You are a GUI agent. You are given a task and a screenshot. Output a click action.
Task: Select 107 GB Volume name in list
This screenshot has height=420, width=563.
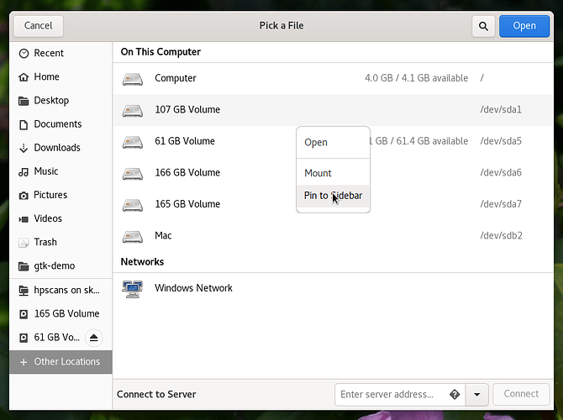(x=187, y=110)
